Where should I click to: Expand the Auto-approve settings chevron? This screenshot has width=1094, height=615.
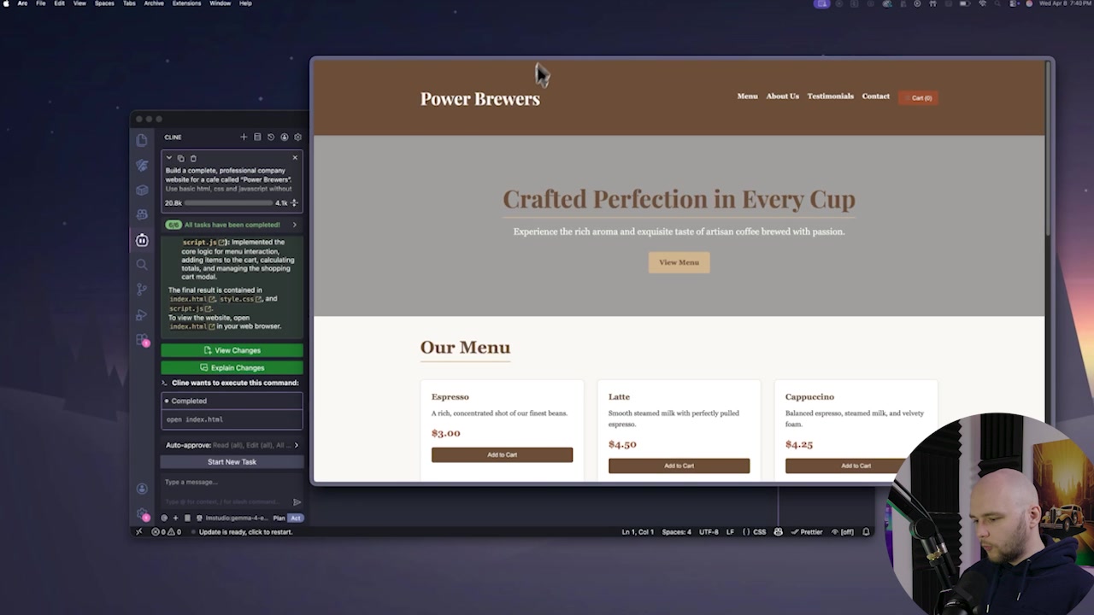point(296,445)
